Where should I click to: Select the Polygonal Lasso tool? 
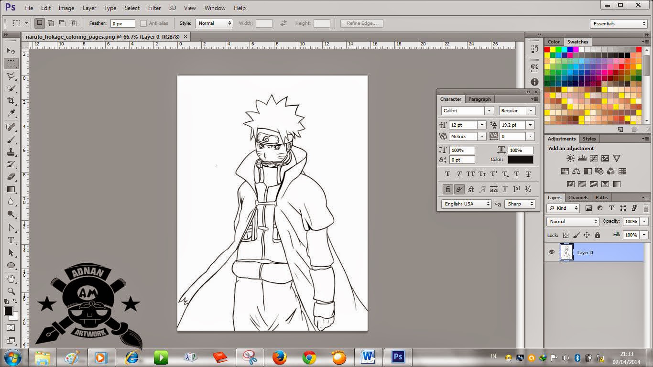coord(11,76)
